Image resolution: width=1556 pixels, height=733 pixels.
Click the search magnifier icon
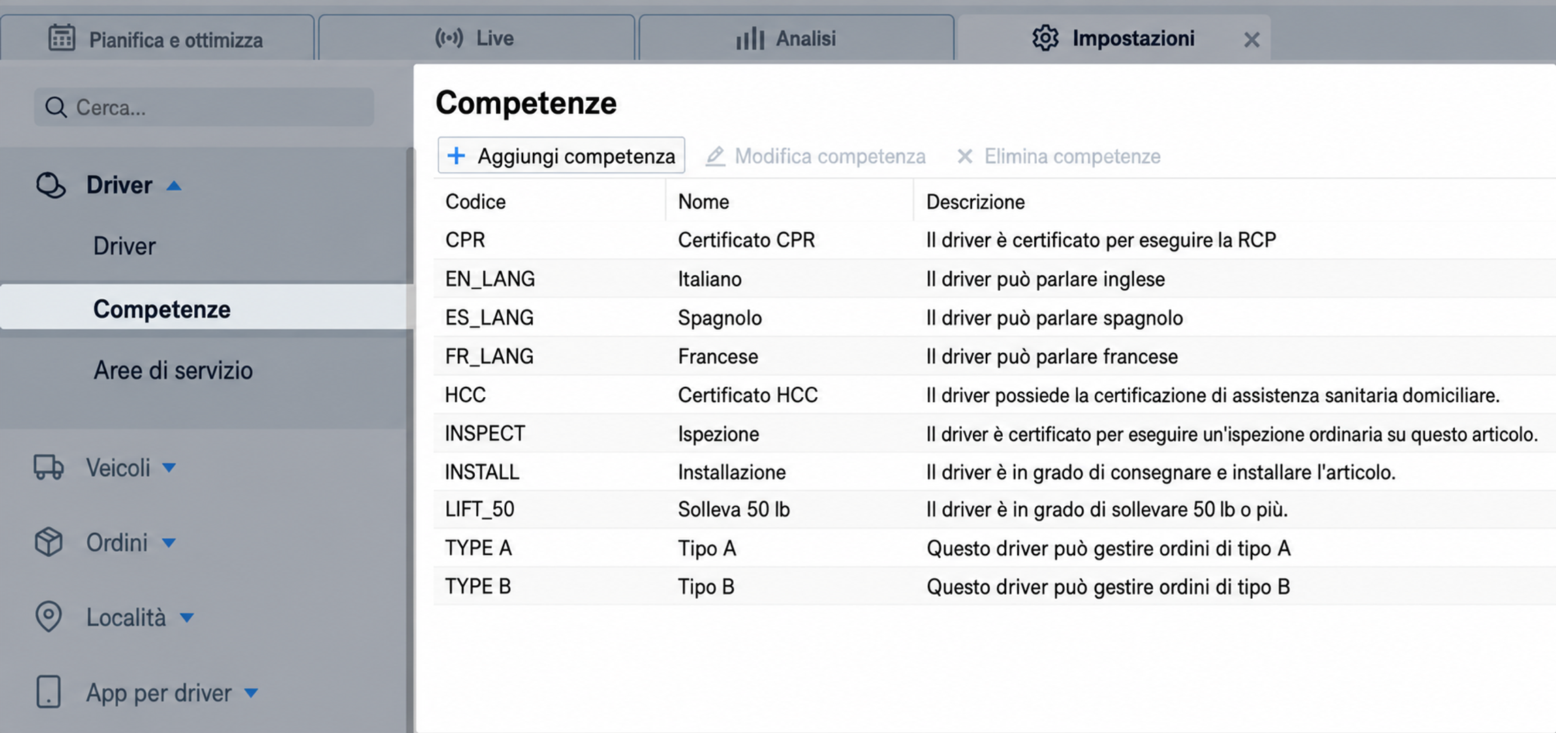[x=56, y=107]
